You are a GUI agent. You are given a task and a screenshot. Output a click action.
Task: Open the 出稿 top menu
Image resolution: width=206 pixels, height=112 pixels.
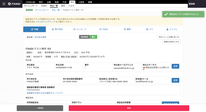click(x=49, y=2)
